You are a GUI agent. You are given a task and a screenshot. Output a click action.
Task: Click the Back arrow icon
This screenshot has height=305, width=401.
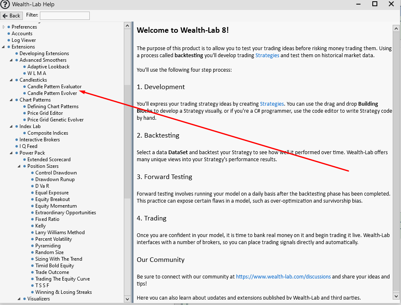(x=11, y=15)
